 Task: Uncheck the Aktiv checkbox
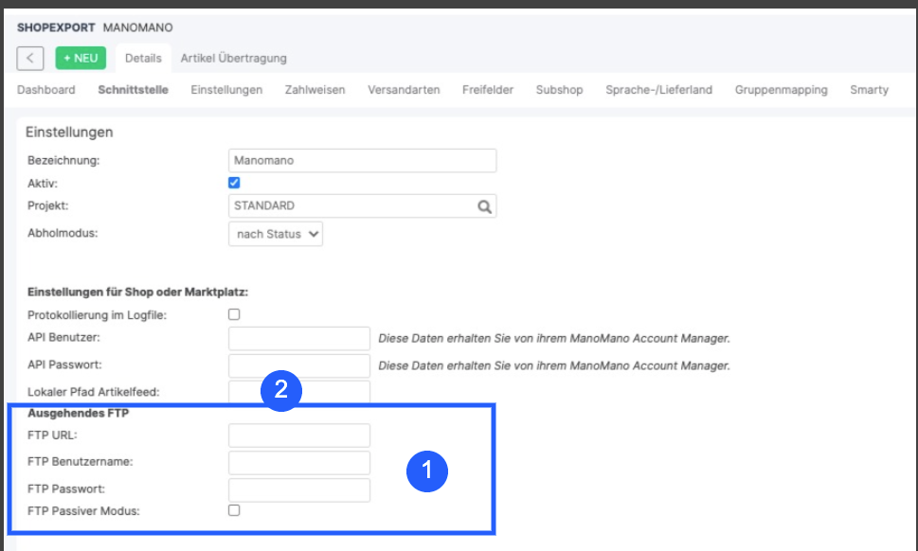point(234,183)
